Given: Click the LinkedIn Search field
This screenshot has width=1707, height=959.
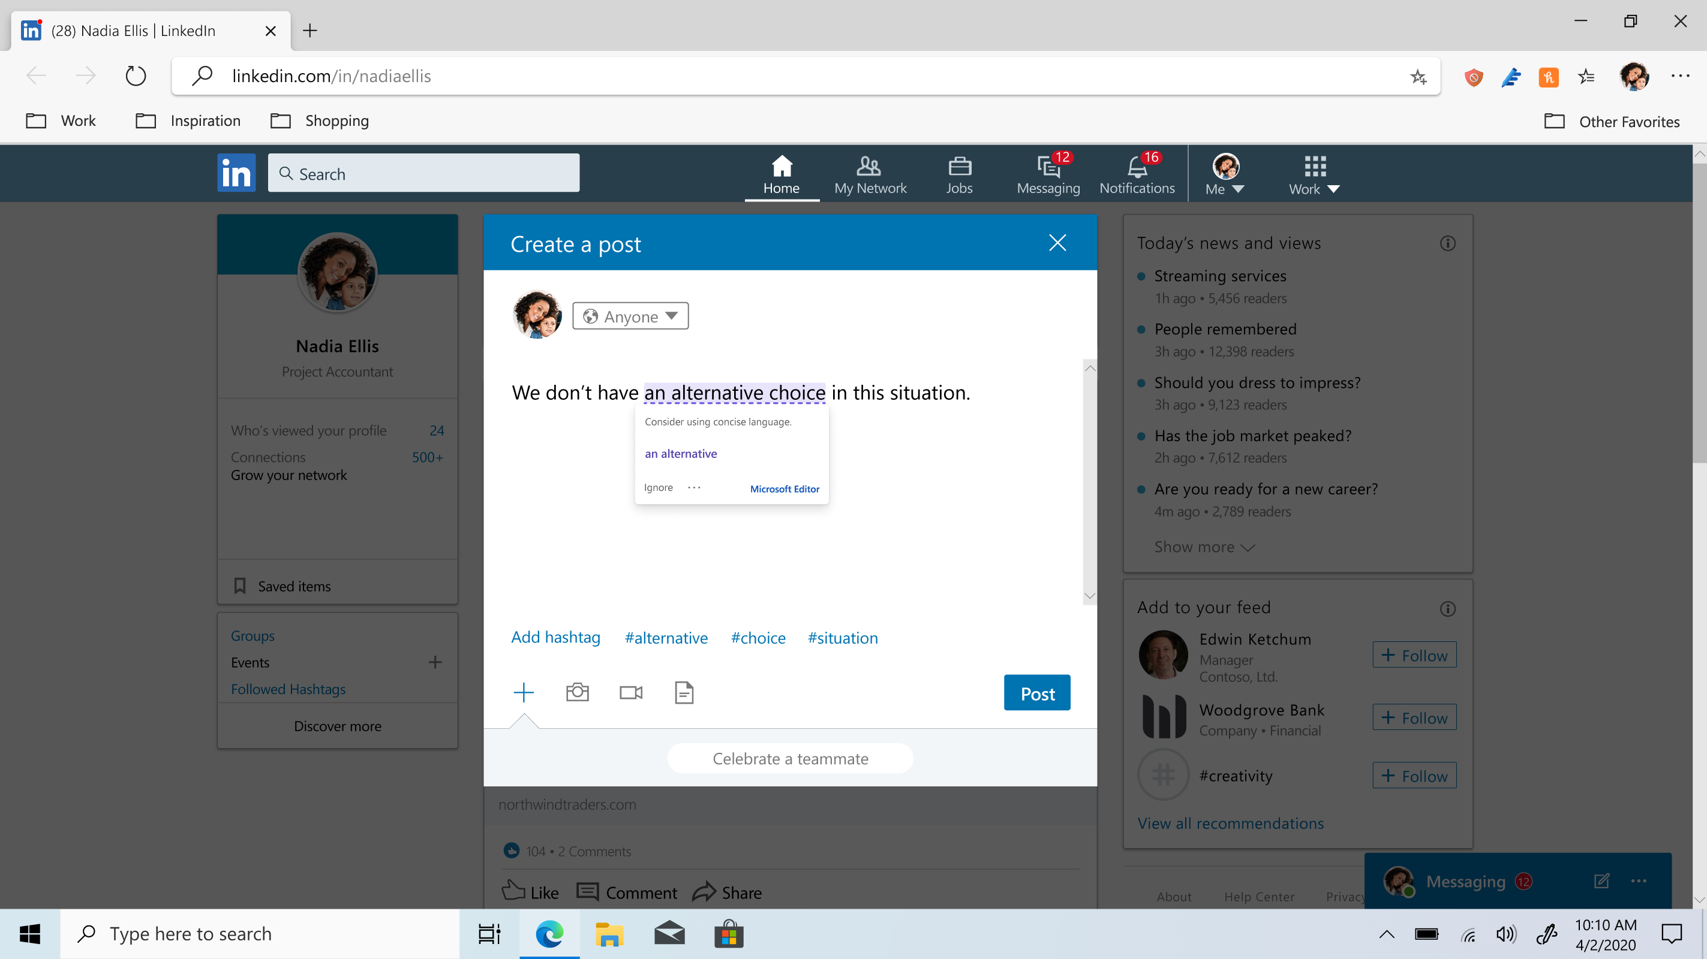Looking at the screenshot, I should coord(424,174).
